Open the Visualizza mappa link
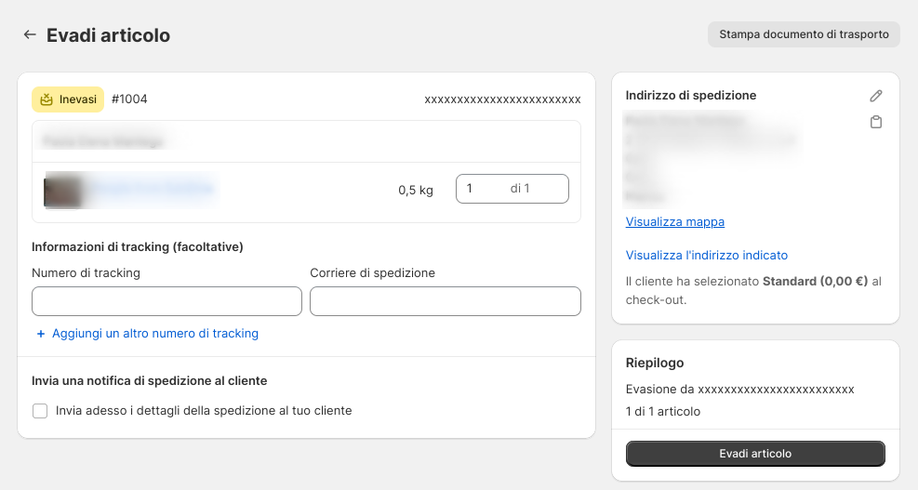This screenshot has width=918, height=490. tap(674, 222)
